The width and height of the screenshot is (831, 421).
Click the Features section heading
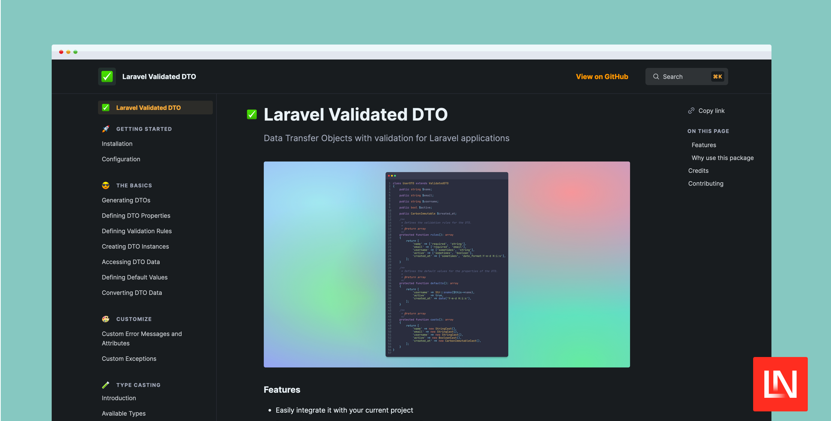(x=282, y=390)
